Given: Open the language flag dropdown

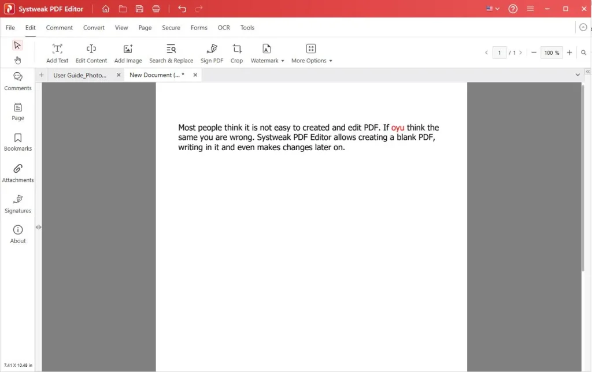Looking at the screenshot, I should [493, 9].
